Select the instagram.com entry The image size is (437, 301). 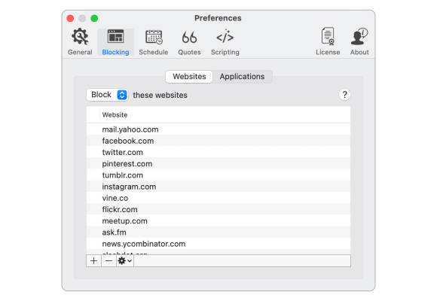click(218, 187)
